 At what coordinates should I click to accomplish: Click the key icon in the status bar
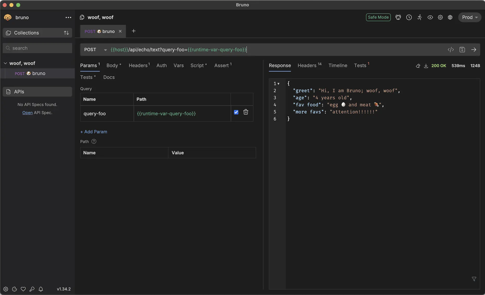(32, 289)
